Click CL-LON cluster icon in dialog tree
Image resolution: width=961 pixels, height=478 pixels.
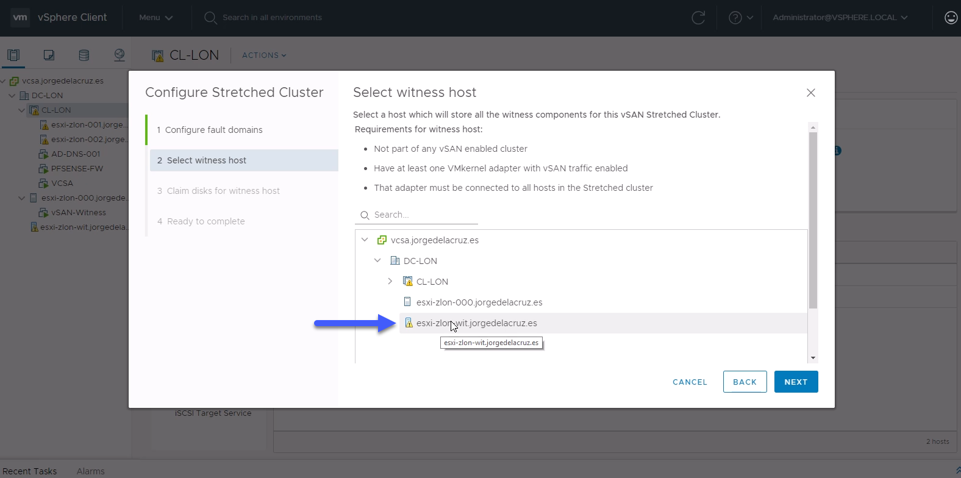407,282
